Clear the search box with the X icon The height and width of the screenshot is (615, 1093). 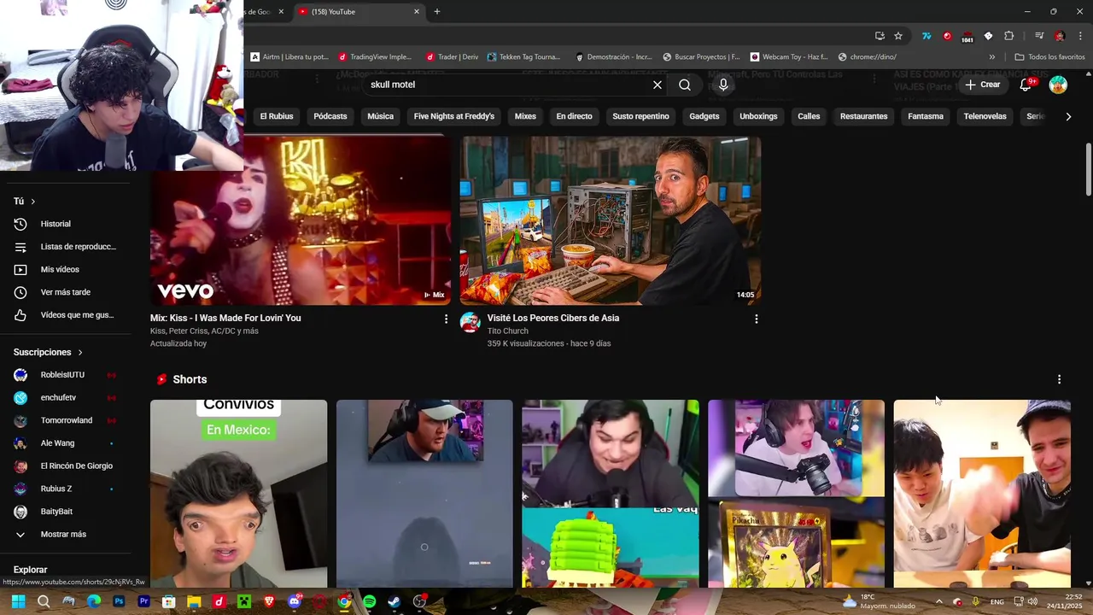point(658,85)
